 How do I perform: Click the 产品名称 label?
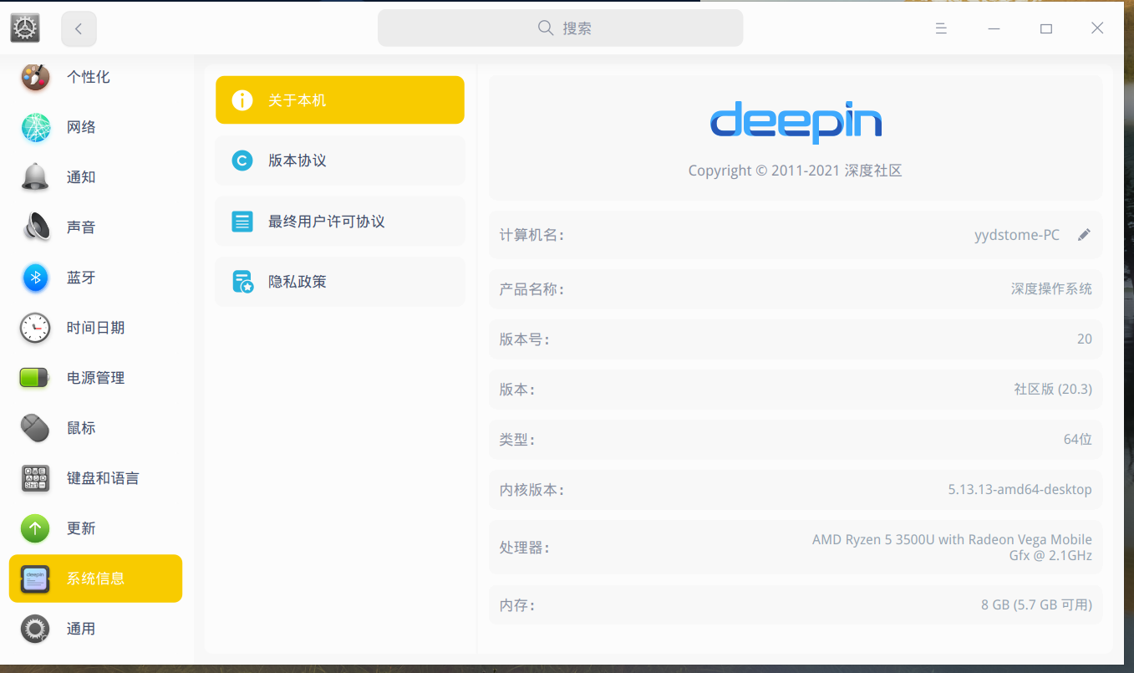(x=531, y=288)
